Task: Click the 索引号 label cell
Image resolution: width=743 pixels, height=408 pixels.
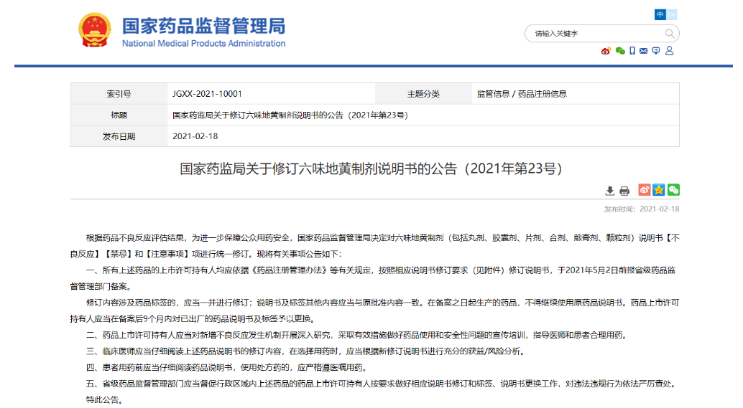Action: pyautogui.click(x=119, y=94)
